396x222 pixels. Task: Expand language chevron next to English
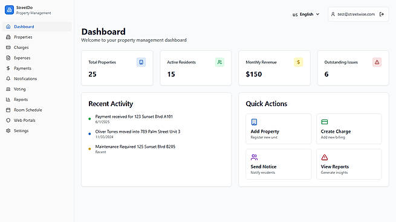pyautogui.click(x=317, y=14)
